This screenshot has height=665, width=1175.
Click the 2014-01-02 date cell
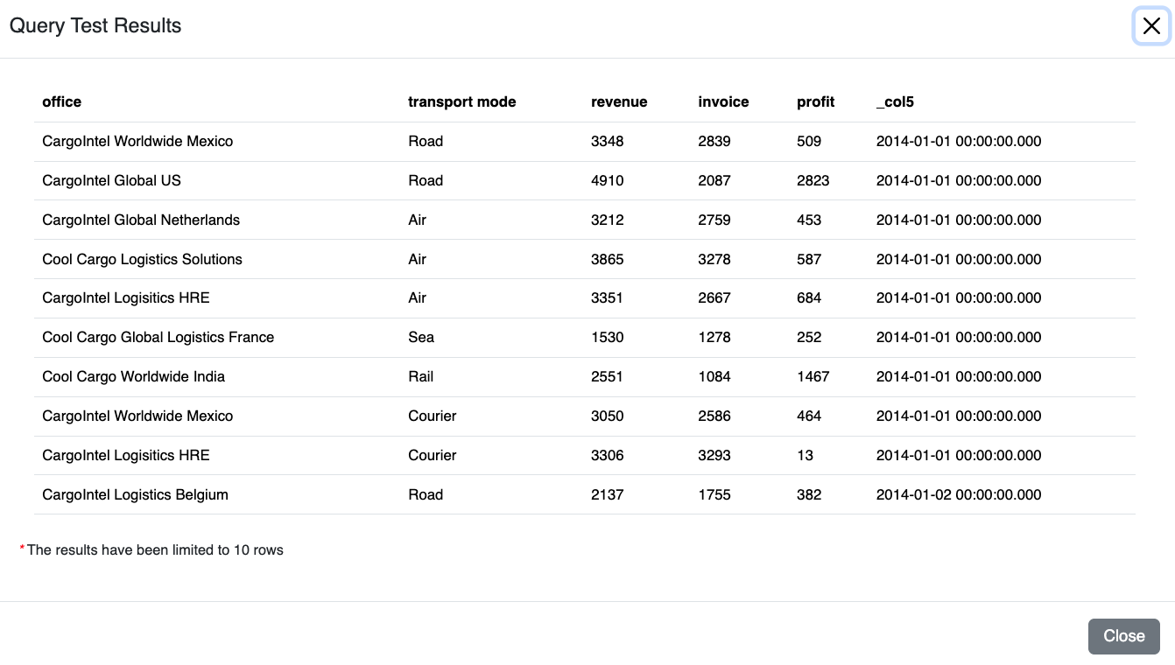959,494
